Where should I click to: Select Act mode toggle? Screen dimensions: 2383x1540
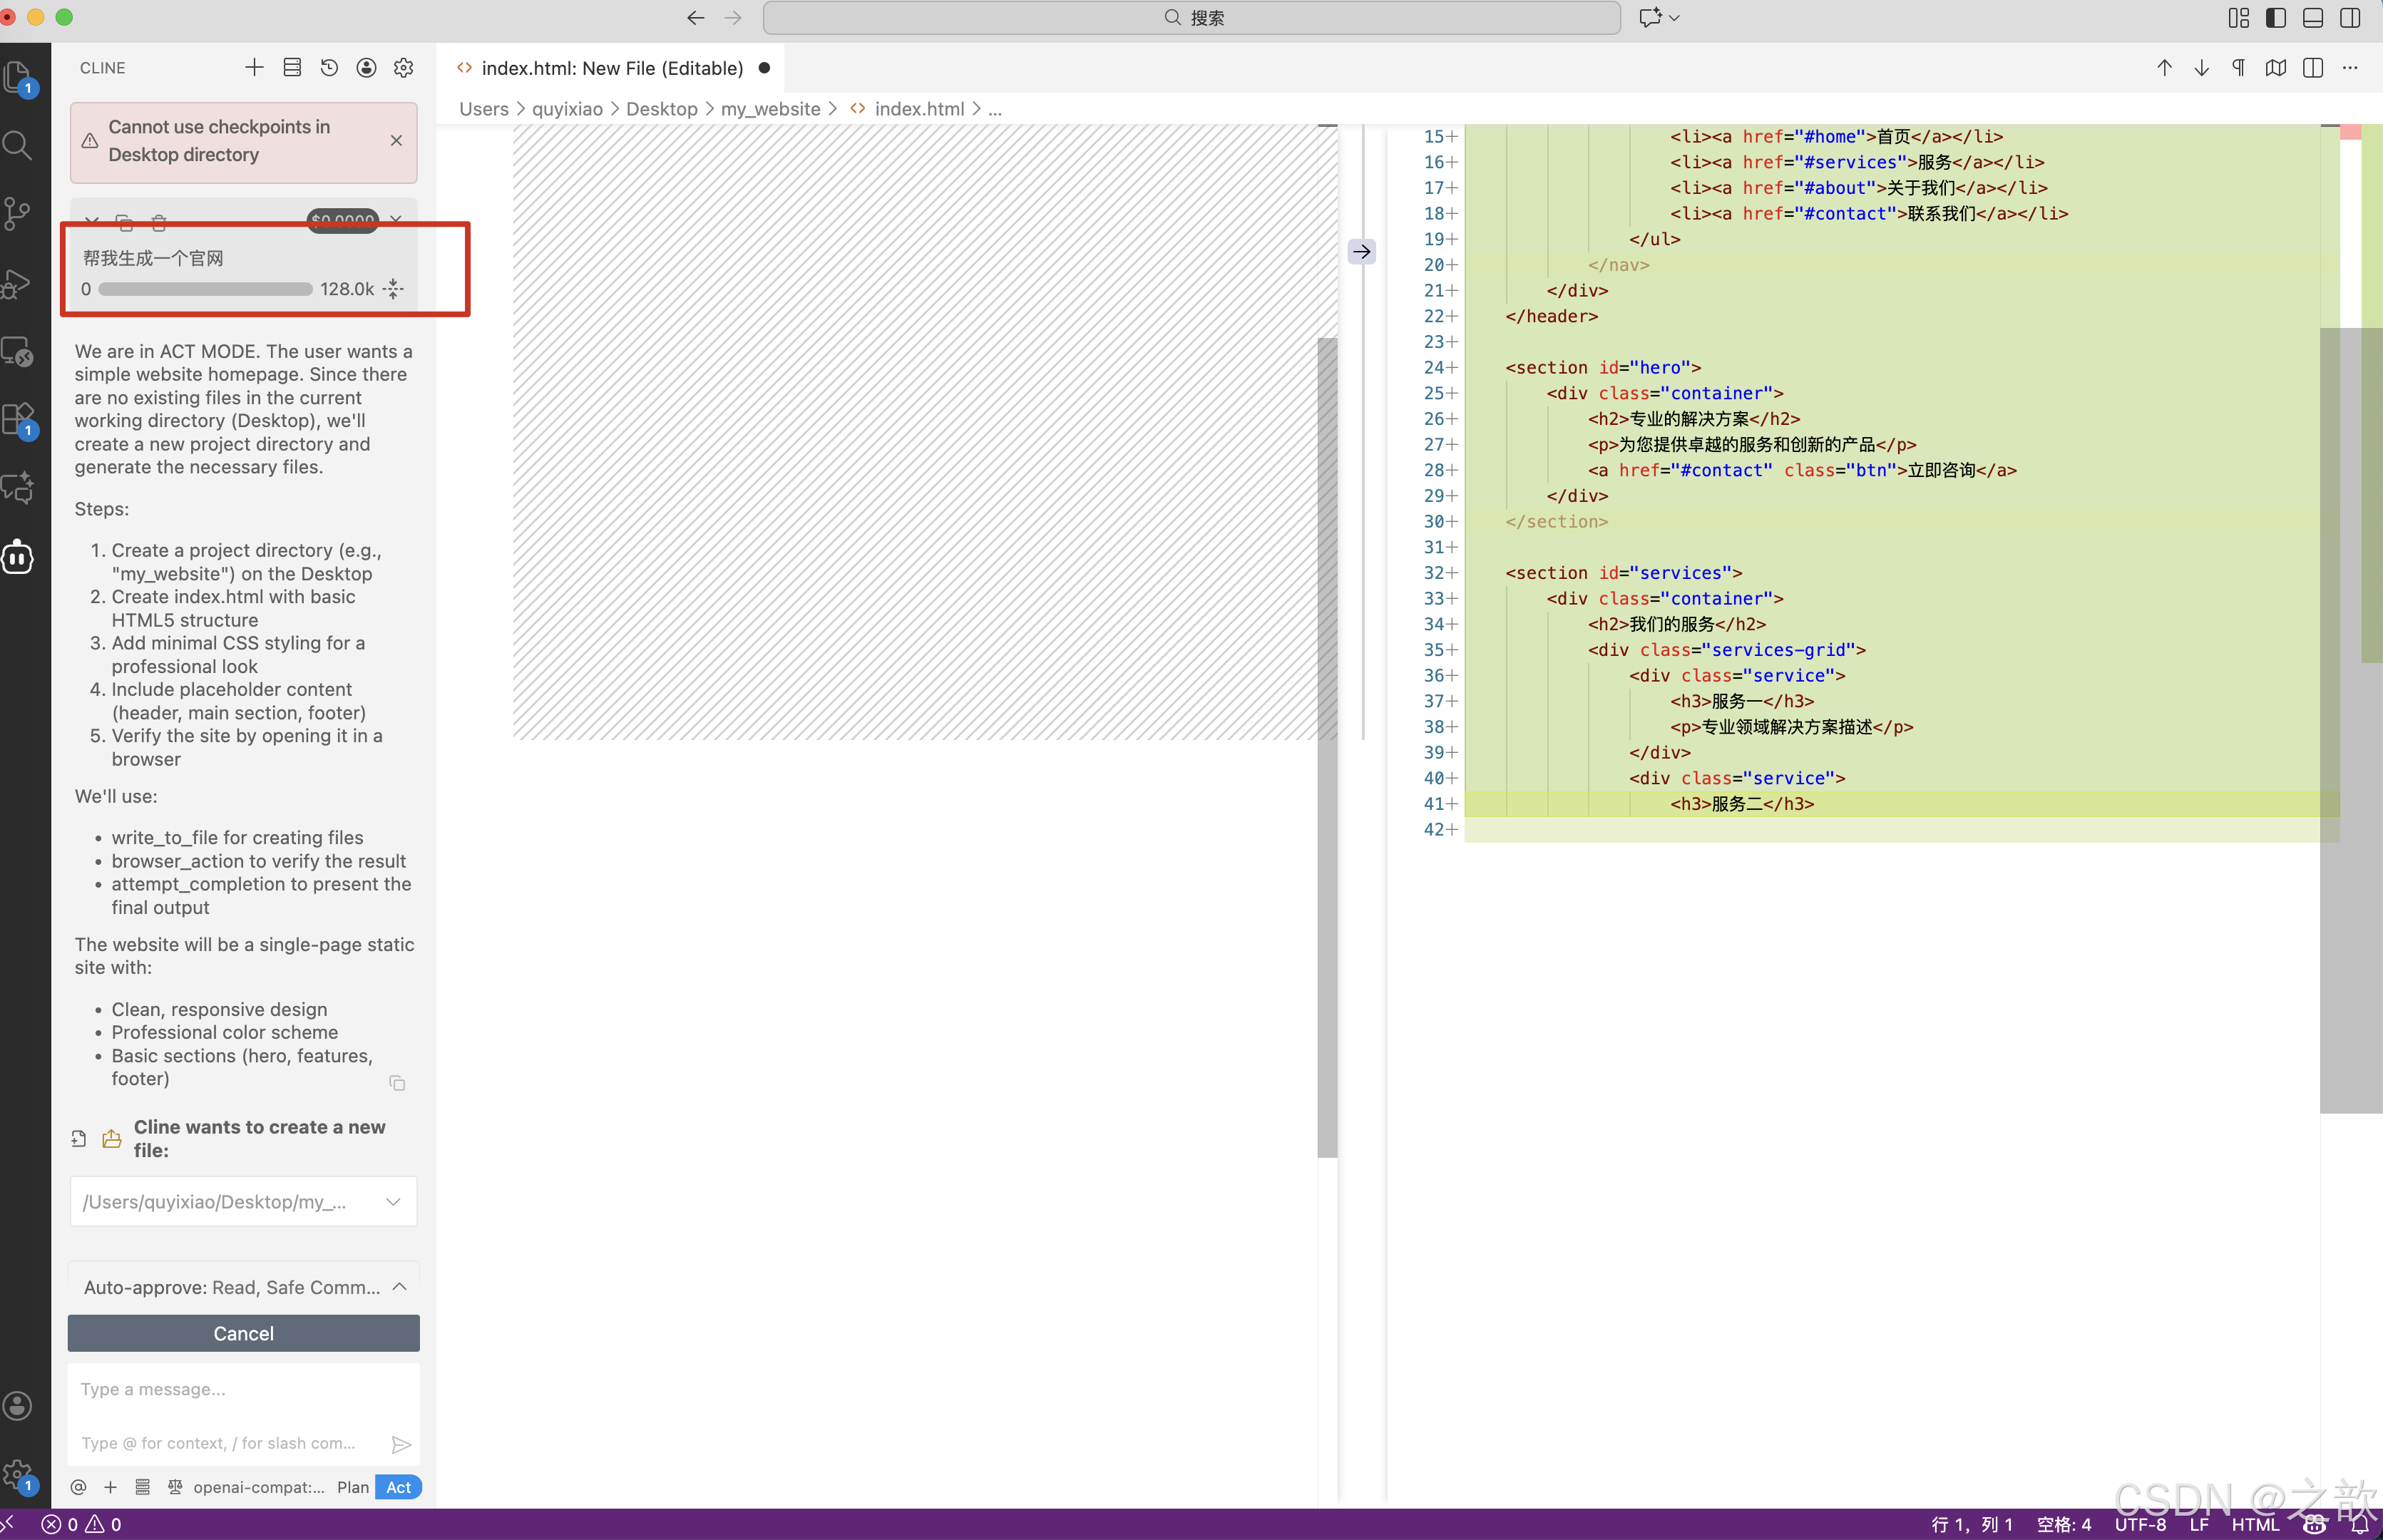point(398,1487)
